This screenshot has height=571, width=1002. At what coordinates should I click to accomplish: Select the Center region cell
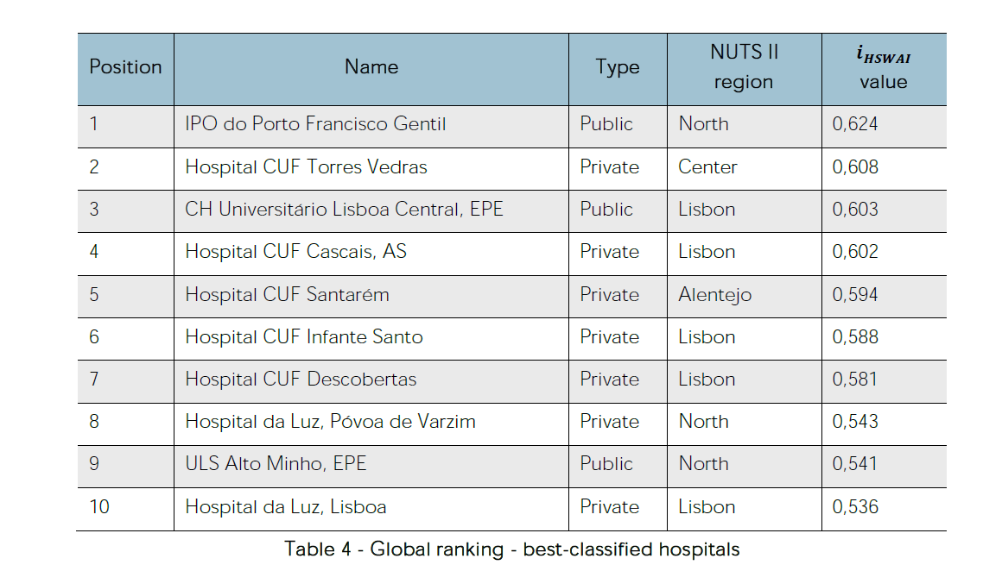point(707,166)
